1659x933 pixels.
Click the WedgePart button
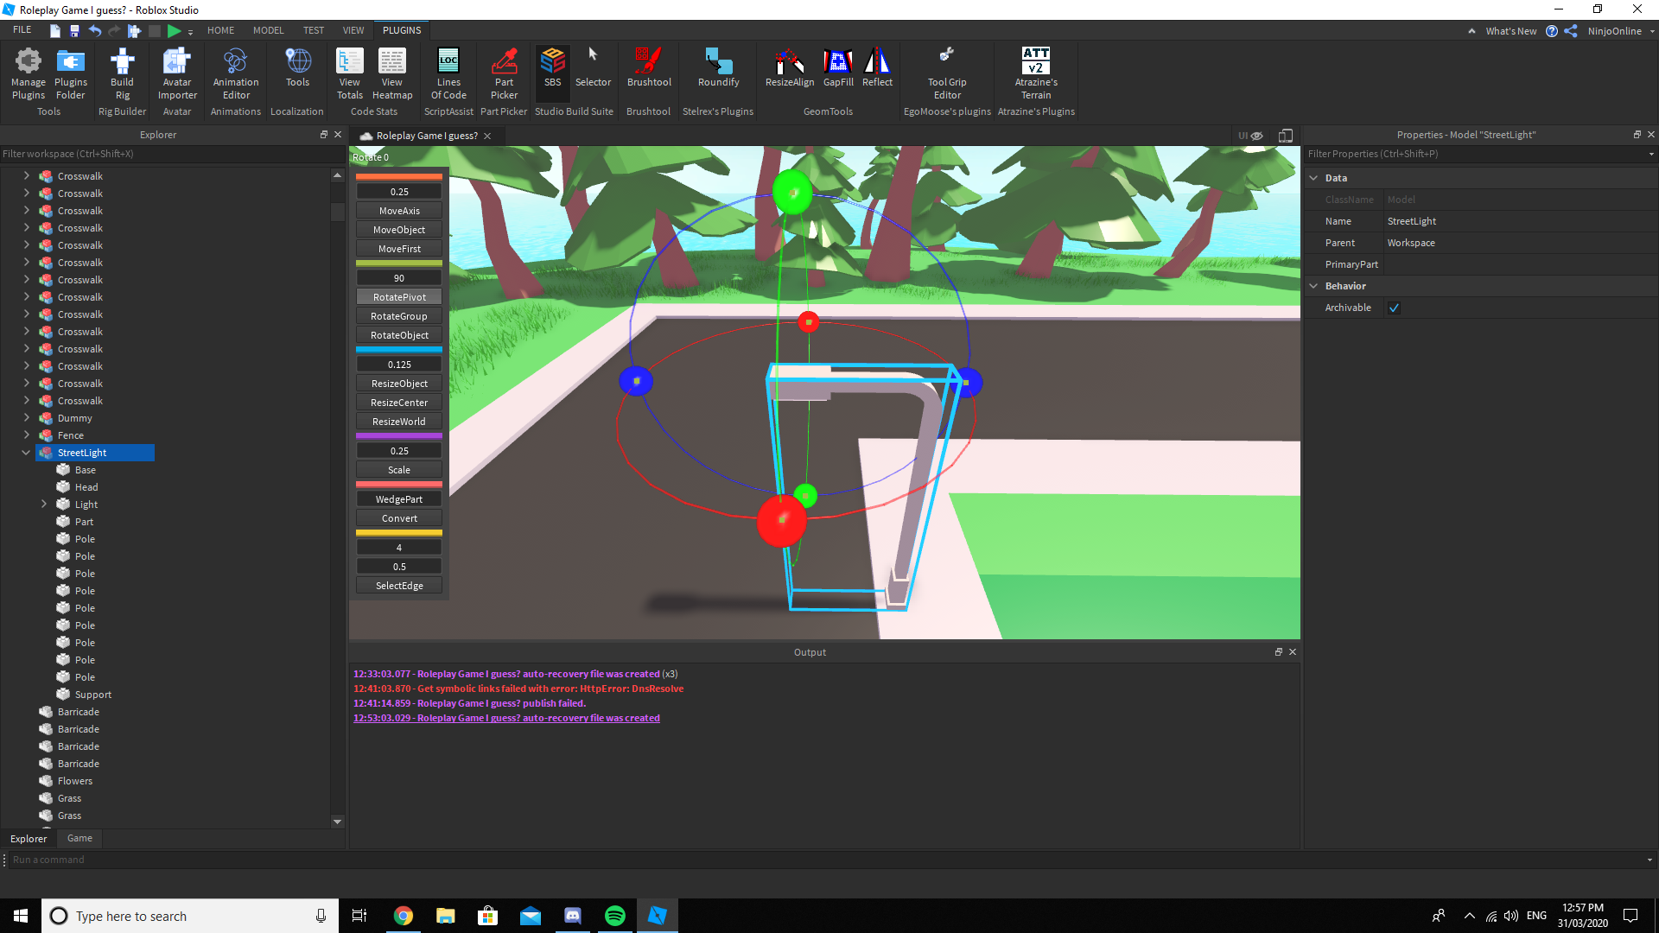coord(399,499)
